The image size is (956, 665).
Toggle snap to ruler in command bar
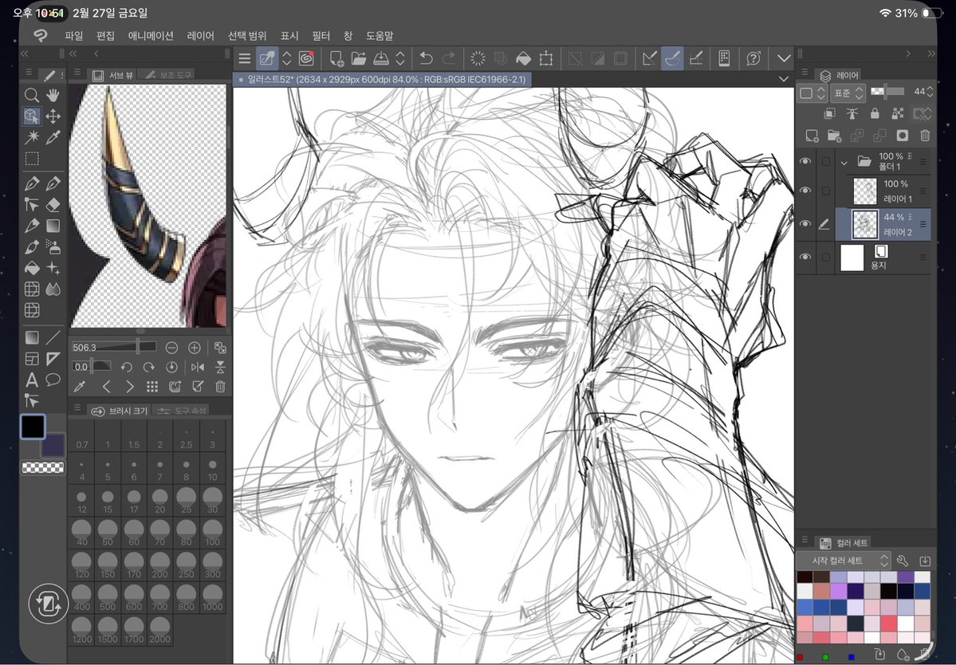click(x=650, y=58)
